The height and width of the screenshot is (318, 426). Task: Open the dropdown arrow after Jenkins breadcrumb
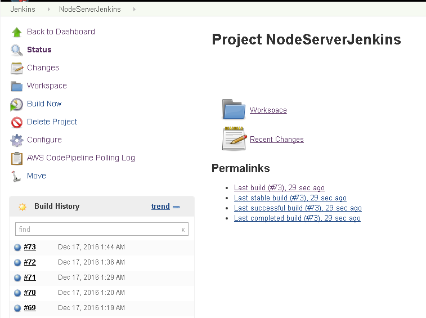click(48, 9)
